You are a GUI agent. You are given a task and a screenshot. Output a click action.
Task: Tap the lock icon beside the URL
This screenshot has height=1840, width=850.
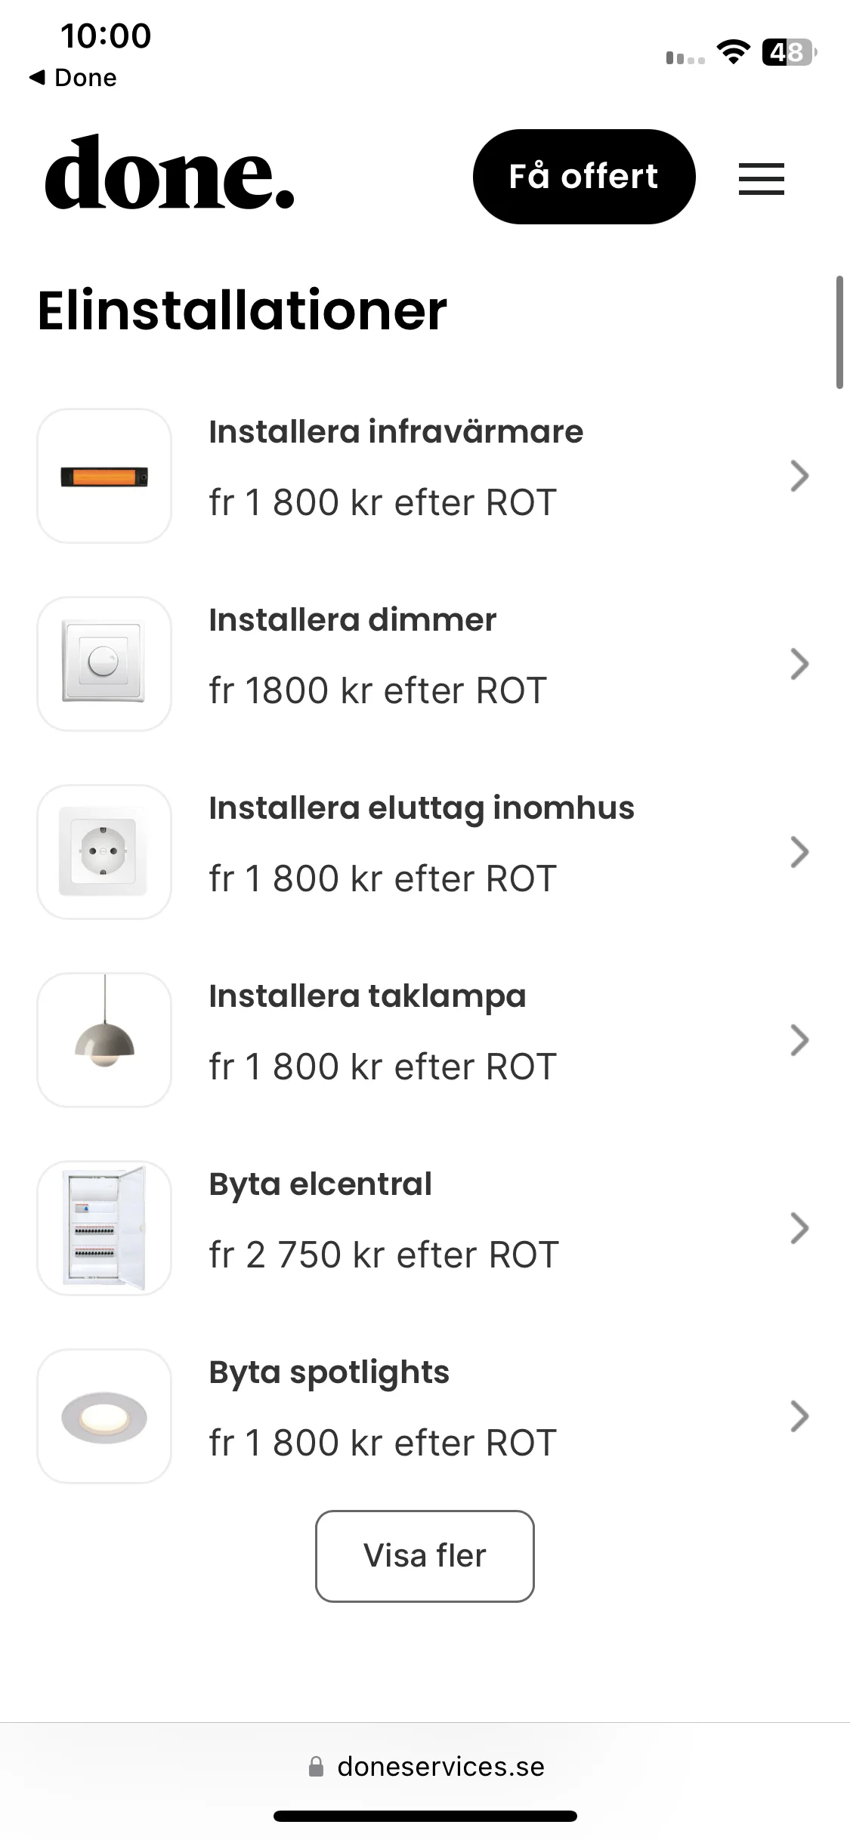[x=317, y=1766]
